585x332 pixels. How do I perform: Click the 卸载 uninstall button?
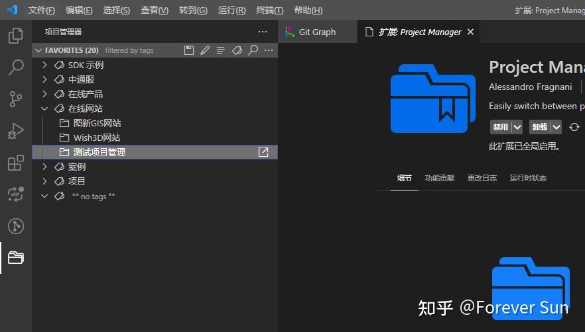click(x=540, y=127)
